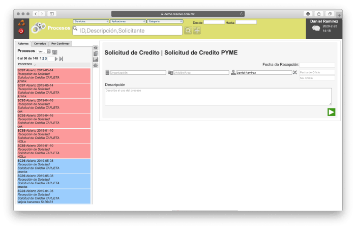Switch to the Por Confirmar tab
The height and width of the screenshot is (229, 356).
point(60,44)
